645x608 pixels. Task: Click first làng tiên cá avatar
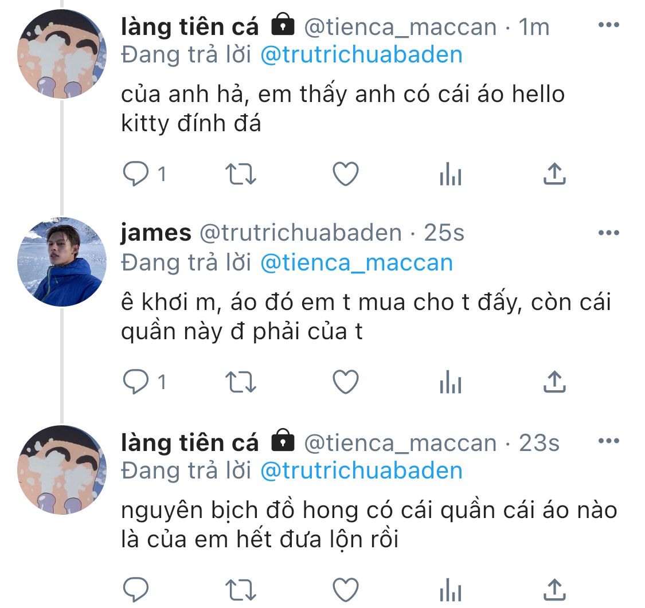62,54
